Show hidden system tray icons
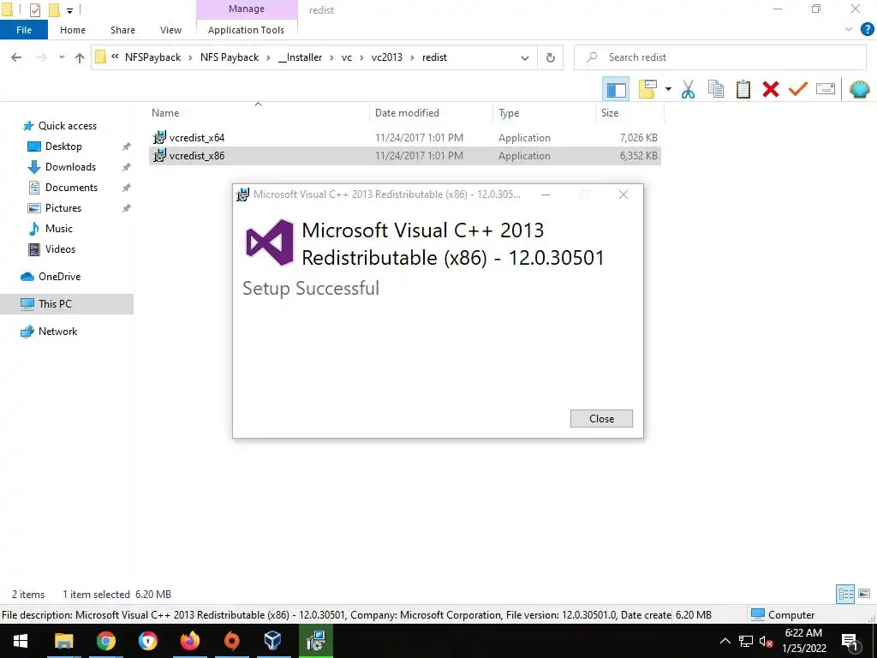 (x=725, y=641)
